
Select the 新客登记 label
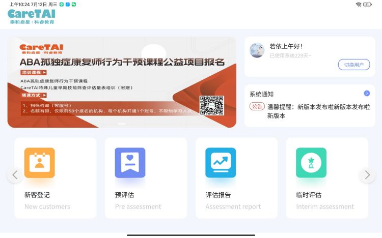coord(37,195)
